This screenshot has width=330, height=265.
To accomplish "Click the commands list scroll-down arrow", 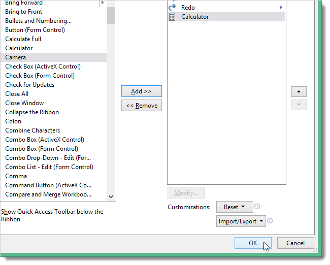I will (111, 197).
